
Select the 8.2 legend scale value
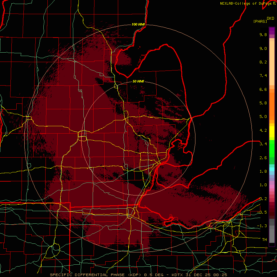coord(263,62)
